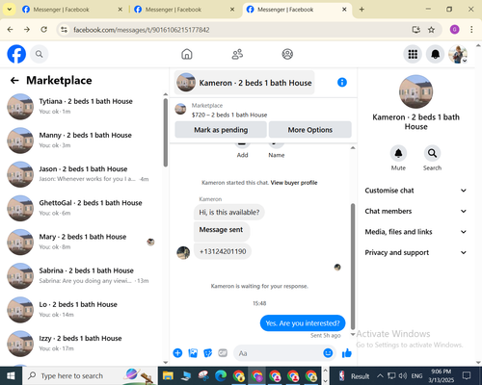This screenshot has height=385, width=482.
Task: Send a thumbs-up like
Action: click(x=347, y=353)
